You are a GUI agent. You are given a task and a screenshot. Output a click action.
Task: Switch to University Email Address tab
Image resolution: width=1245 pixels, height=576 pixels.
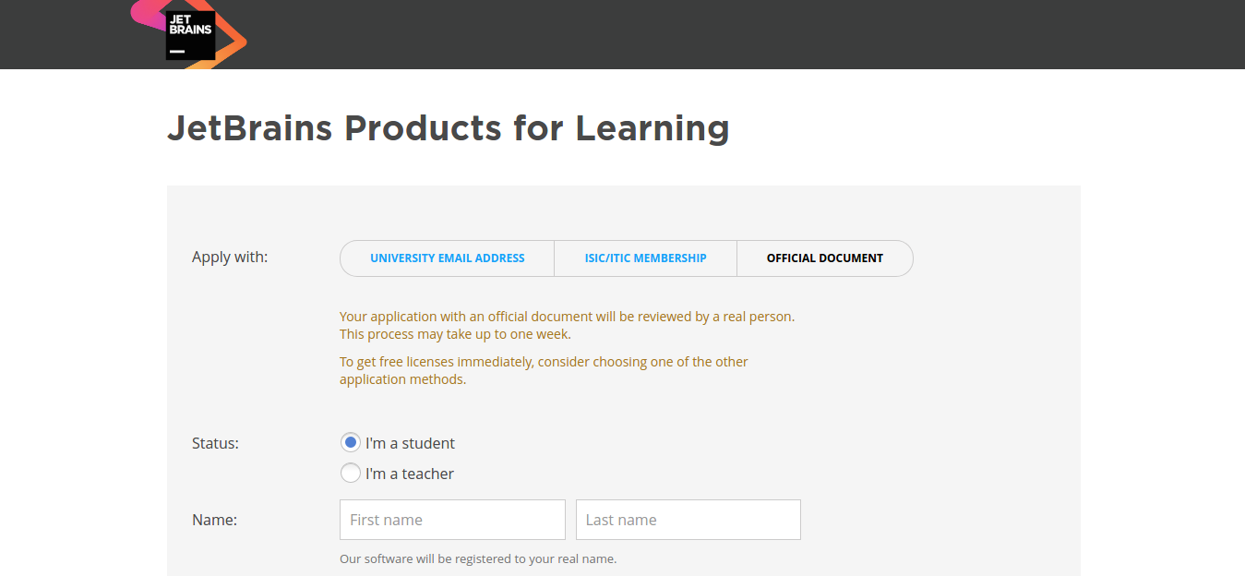(x=448, y=258)
